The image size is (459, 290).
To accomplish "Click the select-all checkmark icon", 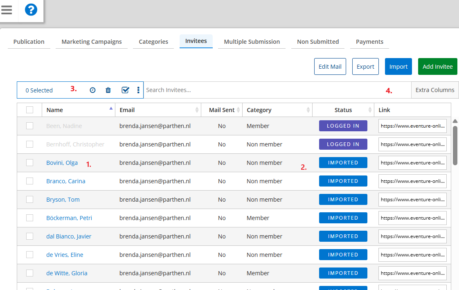I will pos(125,90).
